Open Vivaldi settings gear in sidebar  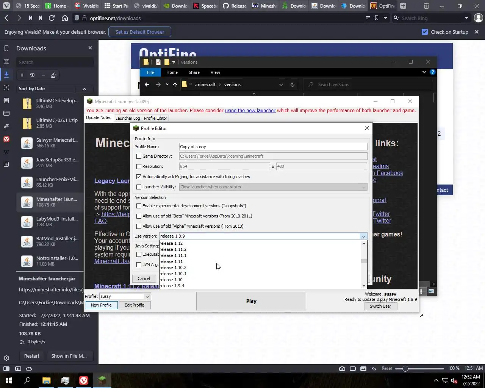point(6,358)
